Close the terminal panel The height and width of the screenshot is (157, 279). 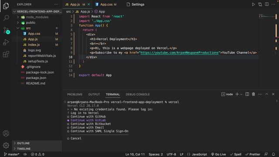[273, 94]
